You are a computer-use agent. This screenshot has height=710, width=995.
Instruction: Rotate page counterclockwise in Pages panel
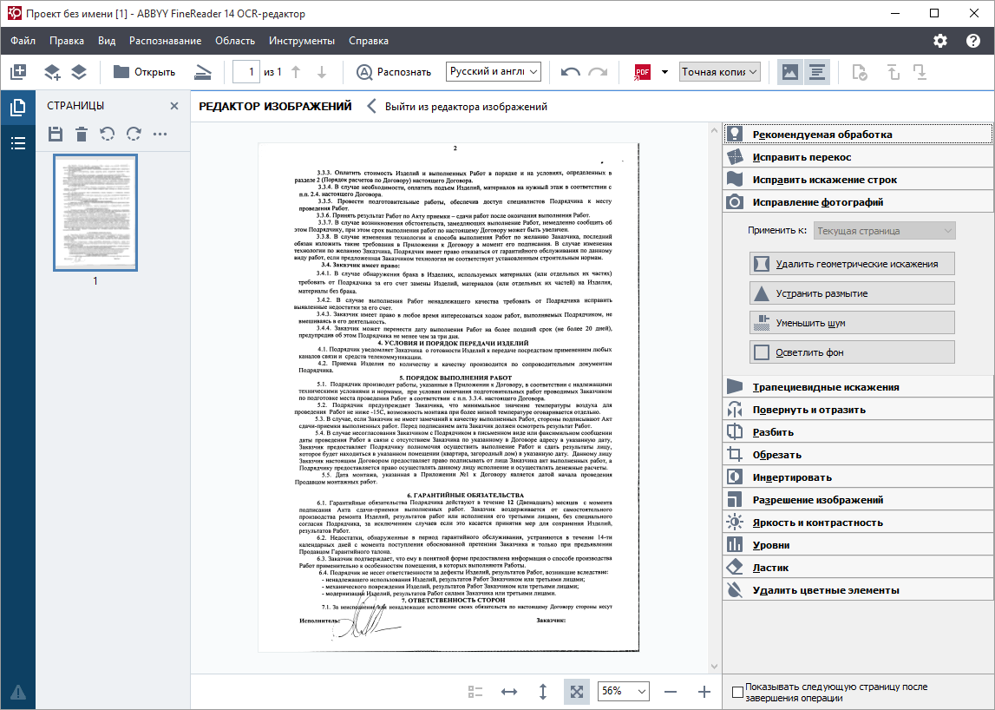coord(108,134)
